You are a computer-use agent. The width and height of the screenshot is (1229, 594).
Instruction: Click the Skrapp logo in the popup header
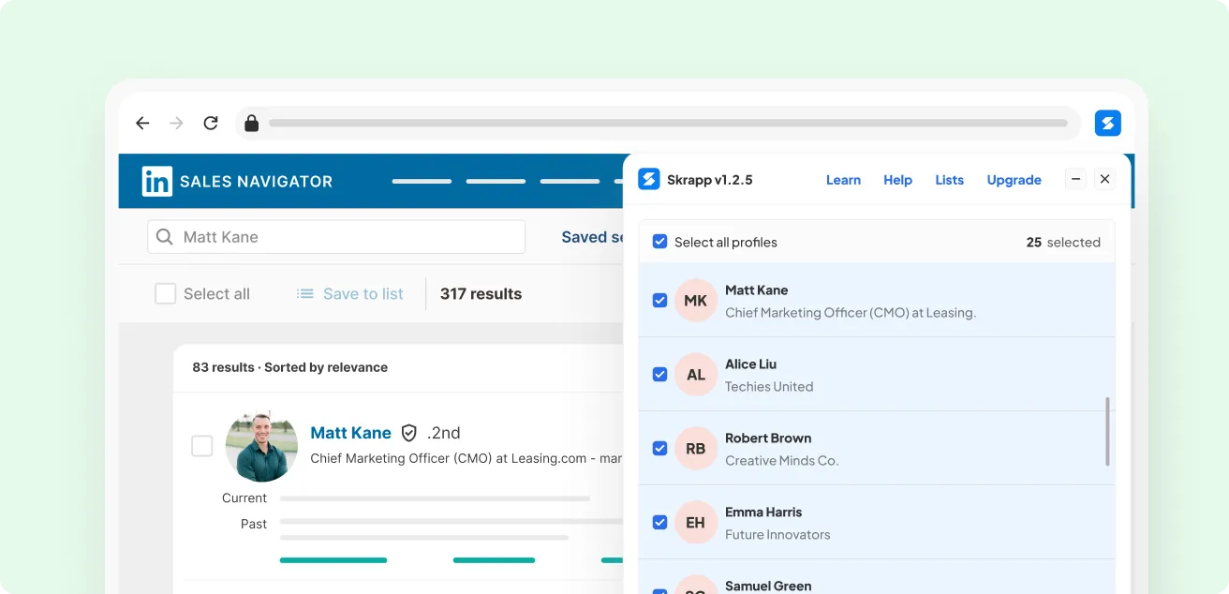coord(649,179)
